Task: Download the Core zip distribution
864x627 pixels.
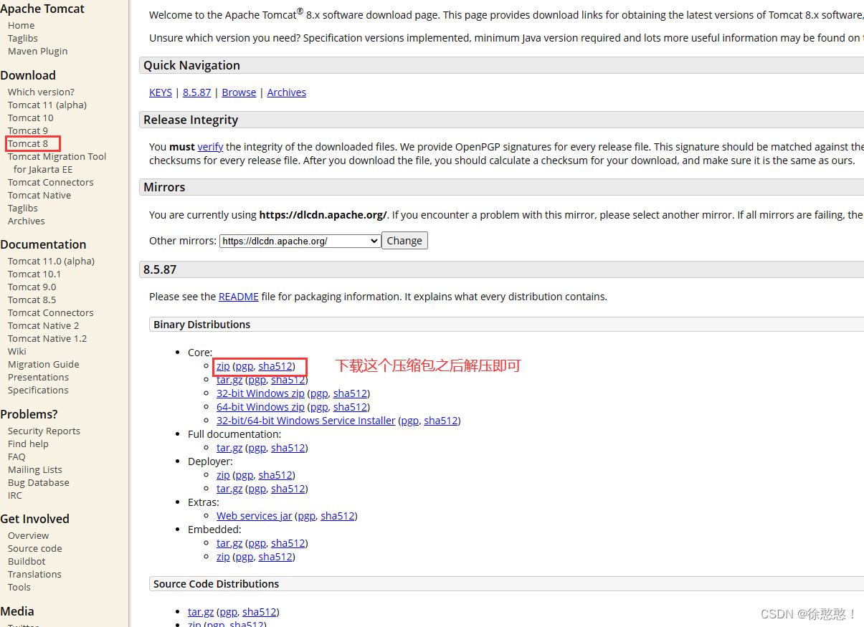Action: click(223, 366)
